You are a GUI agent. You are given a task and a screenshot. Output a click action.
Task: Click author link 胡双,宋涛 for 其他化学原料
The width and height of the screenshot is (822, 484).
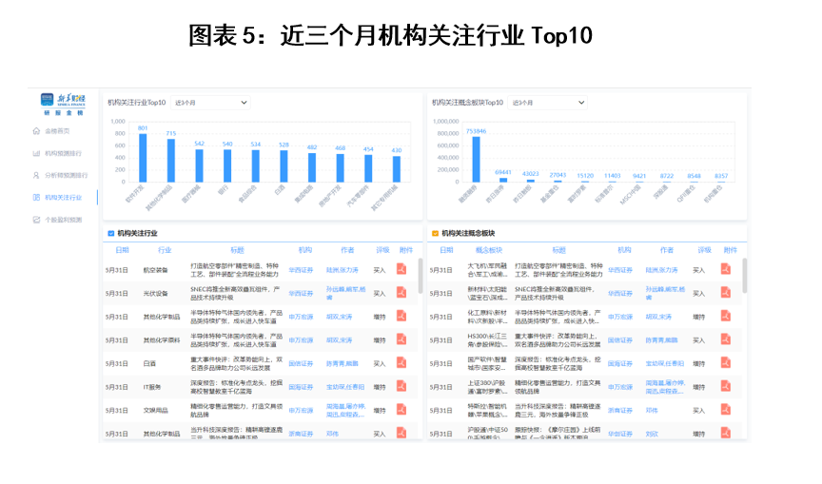pyautogui.click(x=340, y=339)
